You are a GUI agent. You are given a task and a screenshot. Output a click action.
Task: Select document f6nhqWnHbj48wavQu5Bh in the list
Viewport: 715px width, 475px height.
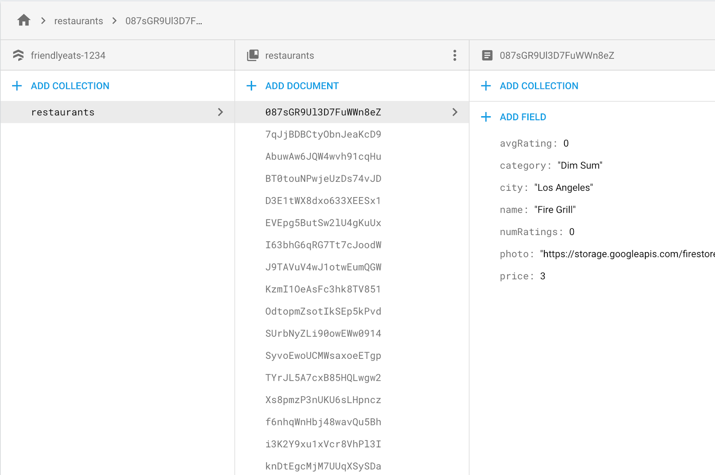click(x=323, y=422)
